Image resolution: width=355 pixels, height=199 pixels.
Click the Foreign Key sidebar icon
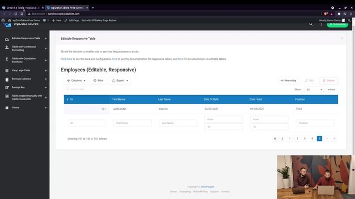pos(7,87)
